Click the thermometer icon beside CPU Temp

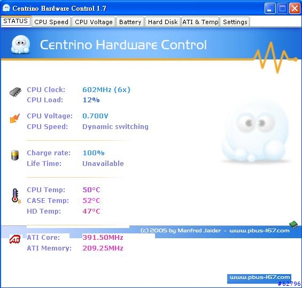16,195
